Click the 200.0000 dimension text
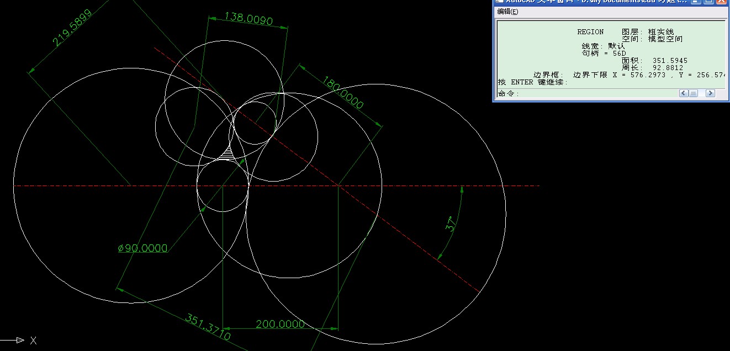This screenshot has height=351, width=730. (x=280, y=324)
